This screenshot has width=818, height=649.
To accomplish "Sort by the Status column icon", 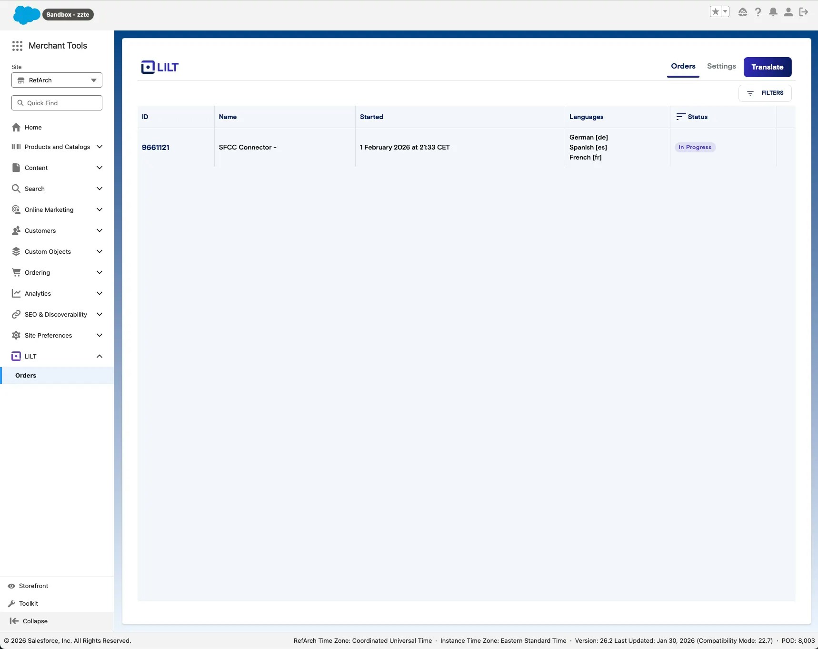I will (681, 117).
